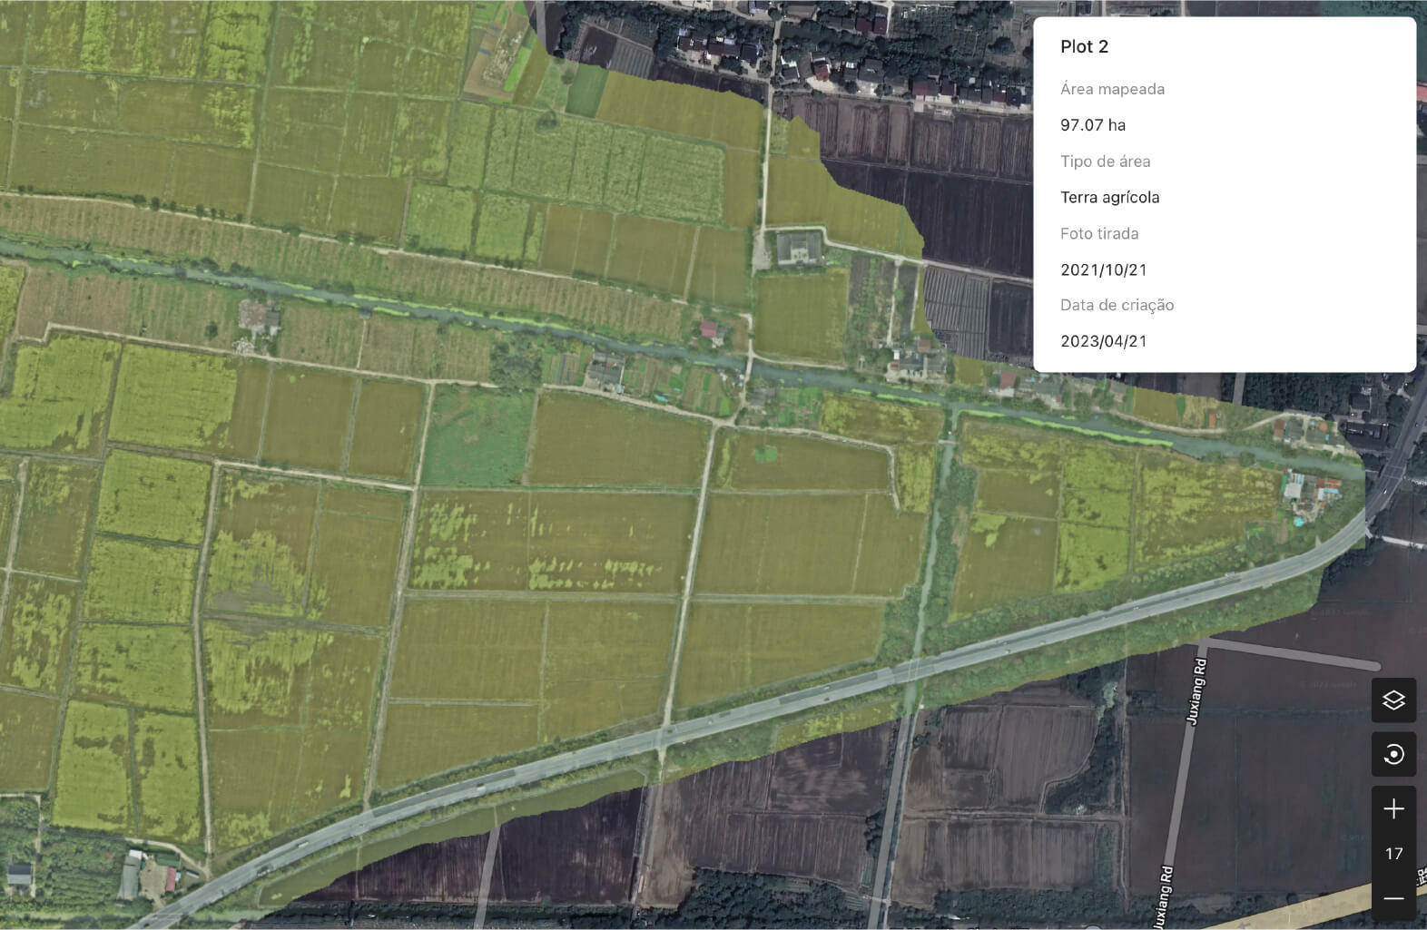
Task: Click the Foto tirada label
Action: click(x=1098, y=233)
